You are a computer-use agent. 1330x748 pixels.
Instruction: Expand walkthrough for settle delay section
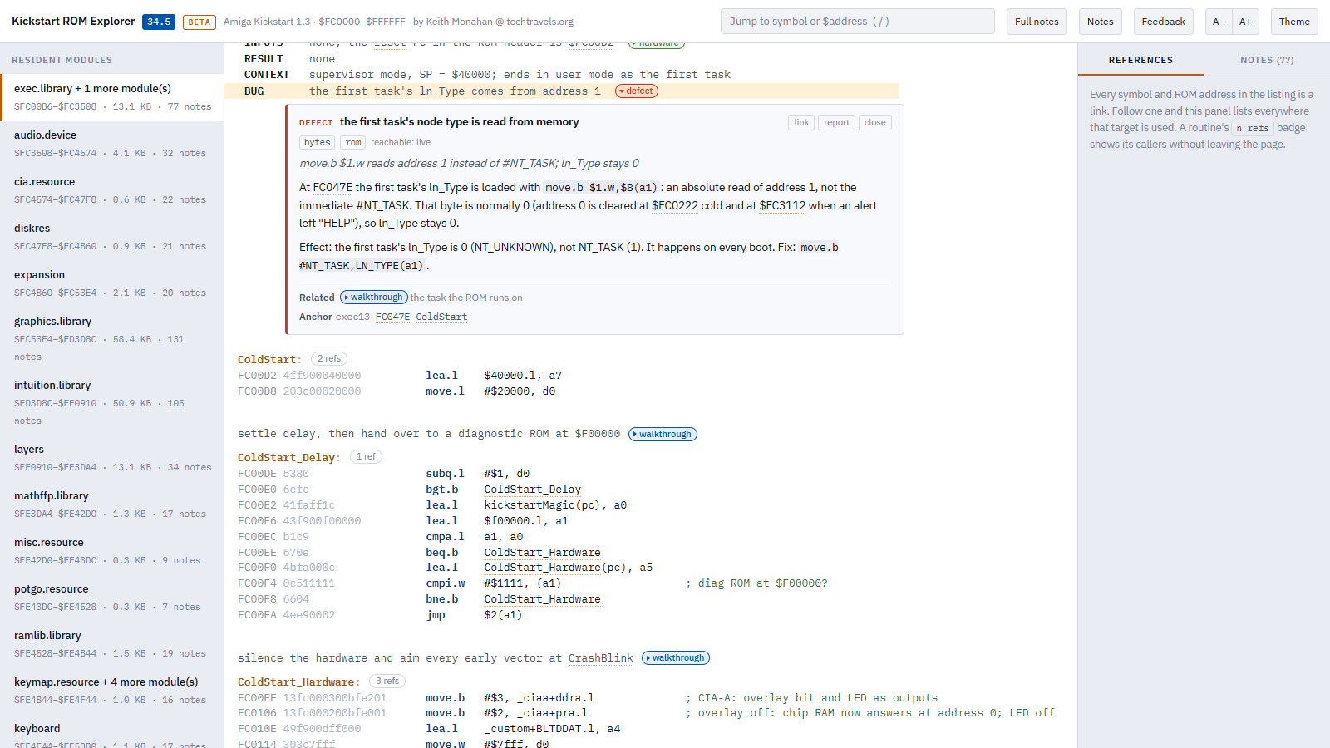(663, 434)
